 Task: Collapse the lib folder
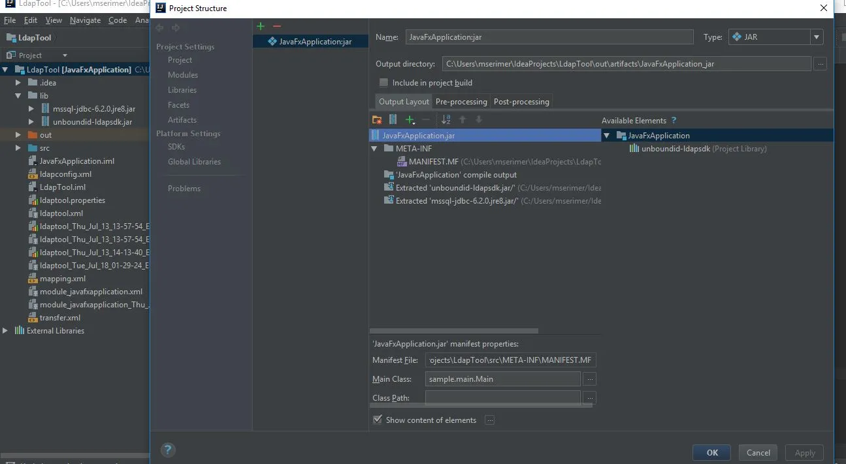point(18,96)
